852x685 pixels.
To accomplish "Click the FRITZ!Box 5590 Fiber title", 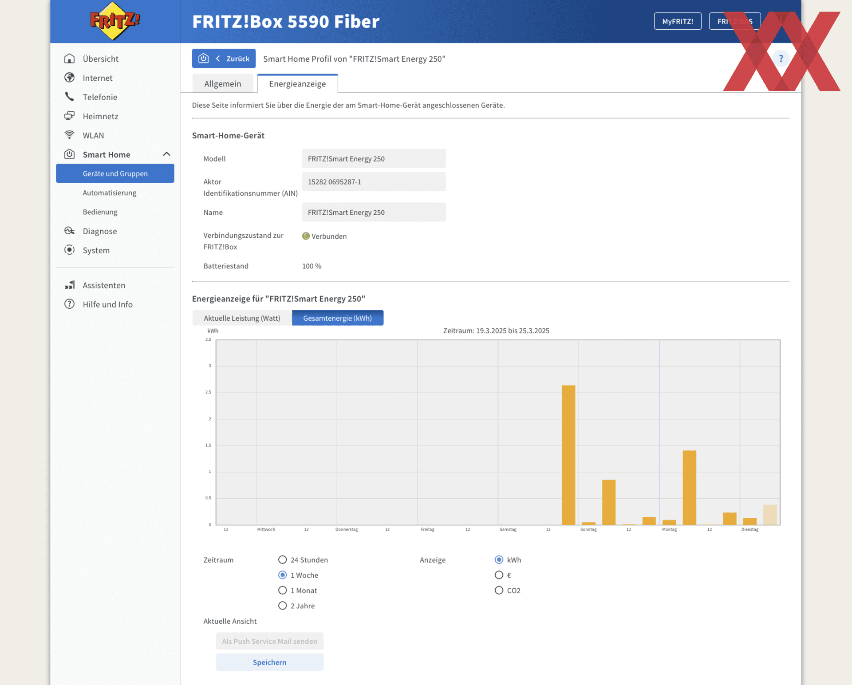I will tap(286, 21).
